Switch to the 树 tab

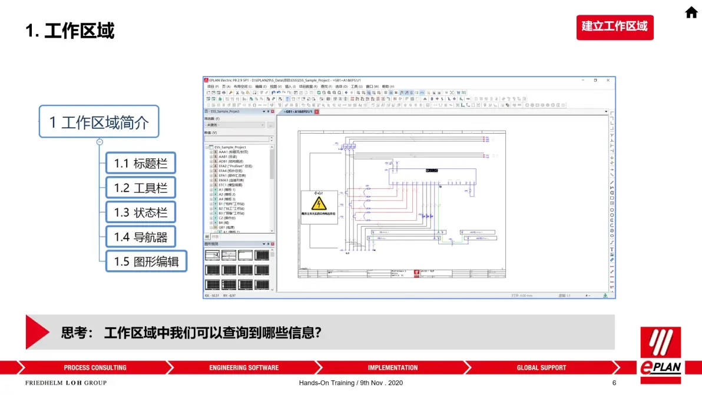click(x=207, y=237)
